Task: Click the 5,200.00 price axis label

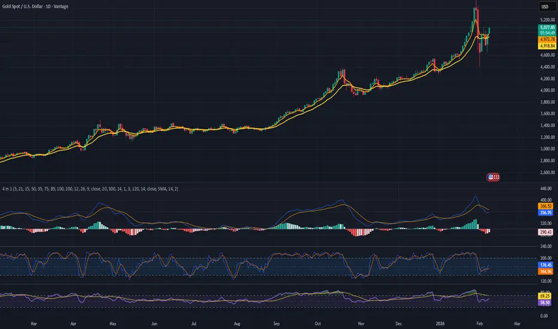Action: click(547, 20)
